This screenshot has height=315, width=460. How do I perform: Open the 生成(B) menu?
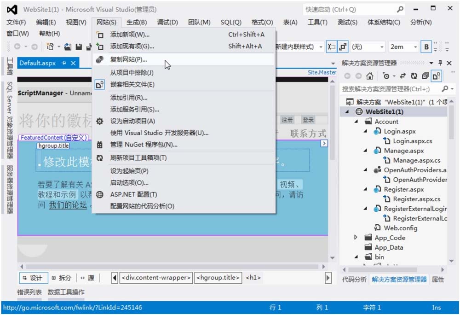(137, 22)
